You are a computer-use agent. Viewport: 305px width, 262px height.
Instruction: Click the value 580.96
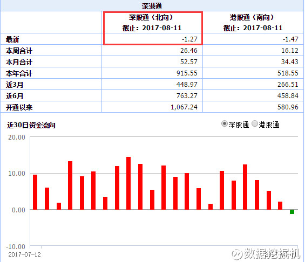pos(288,107)
